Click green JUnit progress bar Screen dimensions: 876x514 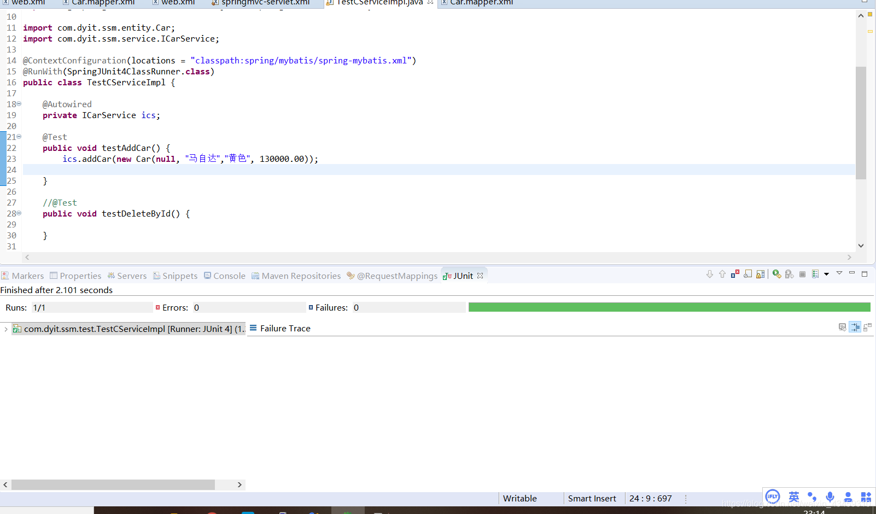pos(669,307)
